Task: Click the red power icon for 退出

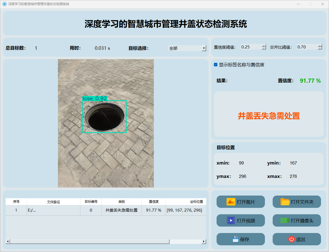Action: tap(291, 239)
